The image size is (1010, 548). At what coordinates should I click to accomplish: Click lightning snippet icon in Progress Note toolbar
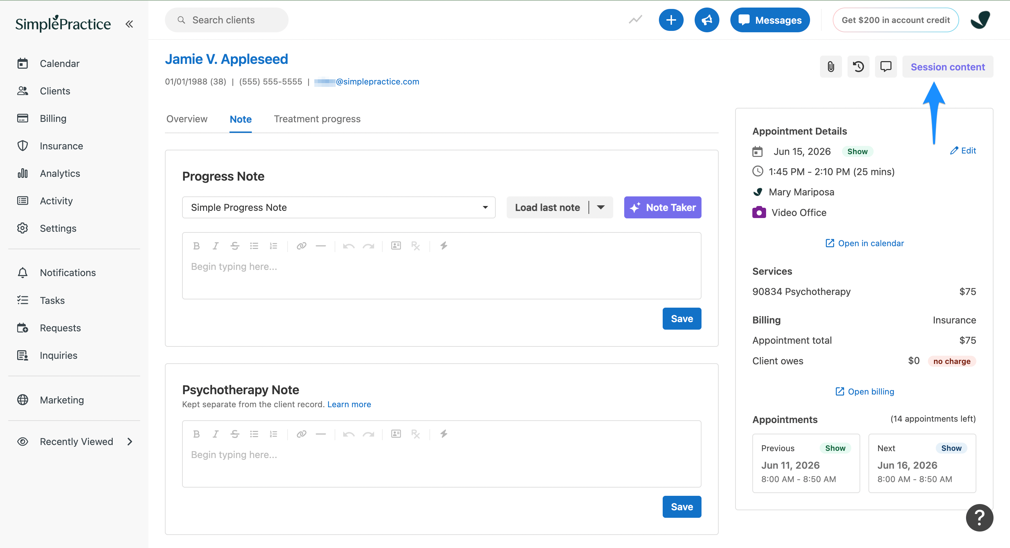tap(444, 246)
